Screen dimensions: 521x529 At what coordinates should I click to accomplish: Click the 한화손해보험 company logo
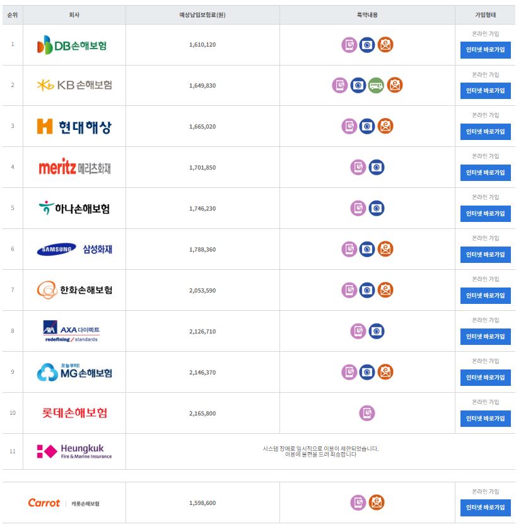pos(74,290)
